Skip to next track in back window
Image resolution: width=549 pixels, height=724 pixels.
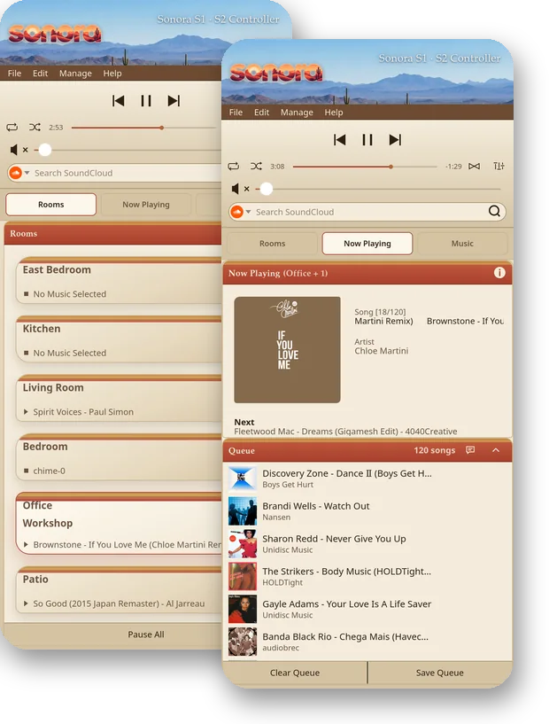pos(174,101)
